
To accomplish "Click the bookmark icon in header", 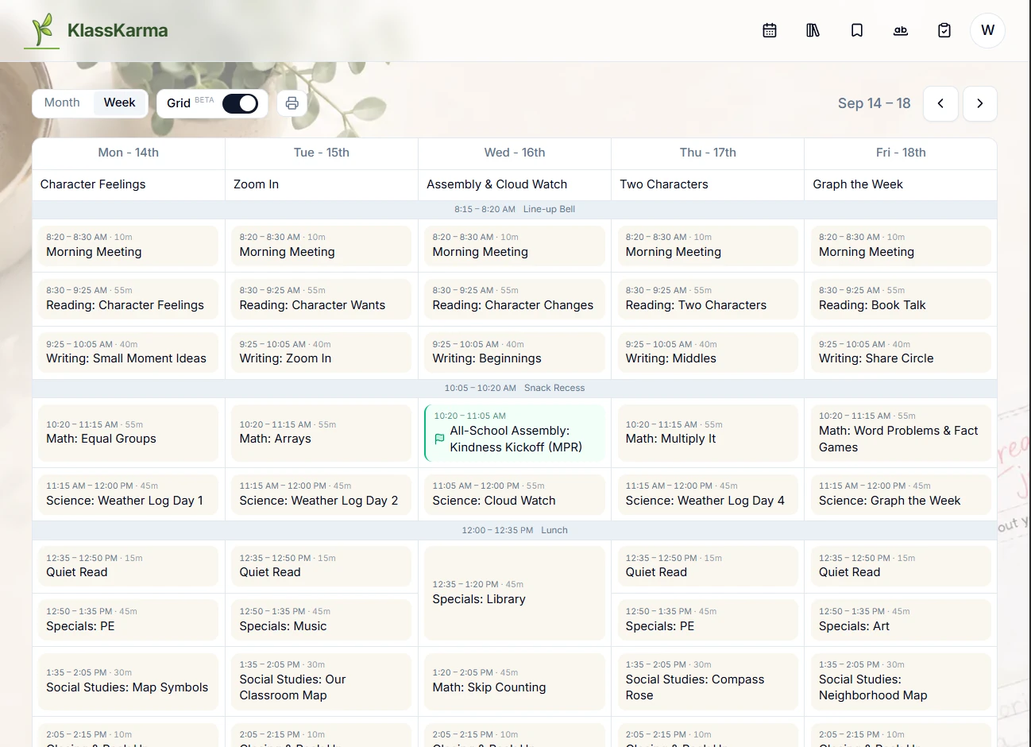I will 857,30.
